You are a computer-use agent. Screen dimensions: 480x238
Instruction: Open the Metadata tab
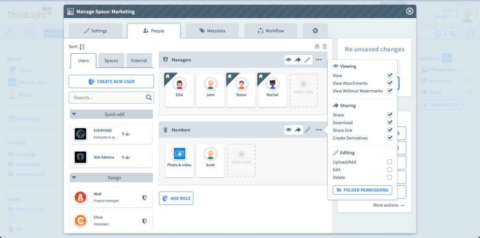point(212,31)
